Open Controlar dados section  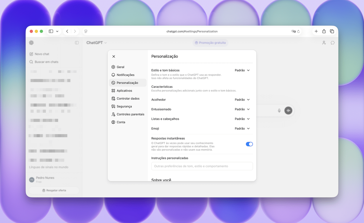coord(128,99)
